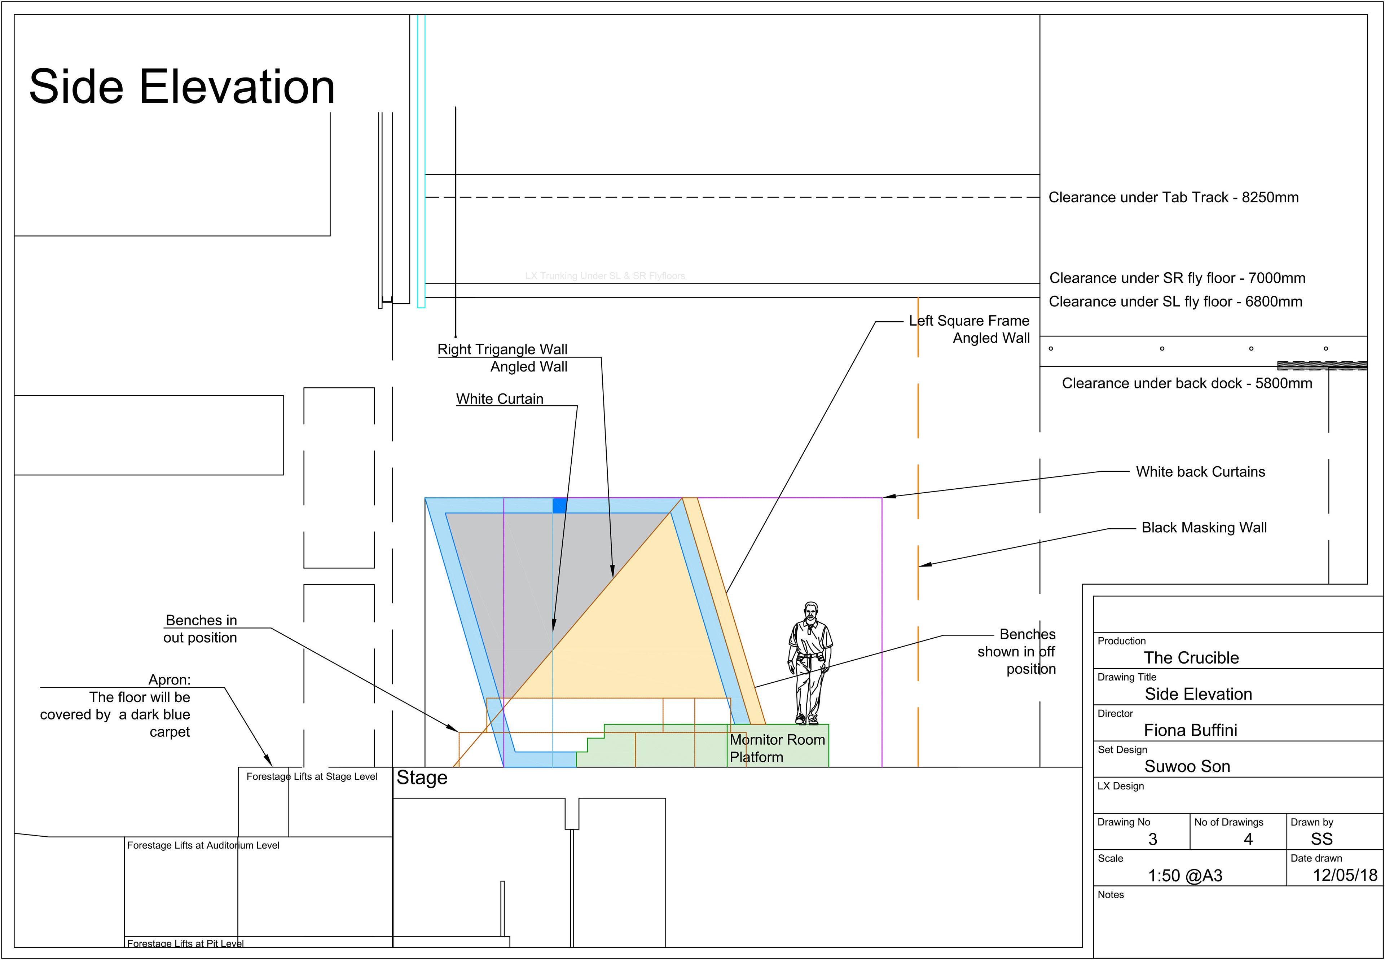1385x960 pixels.
Task: Select Clearance under Tab Track 8250mm text
Action: (1173, 197)
